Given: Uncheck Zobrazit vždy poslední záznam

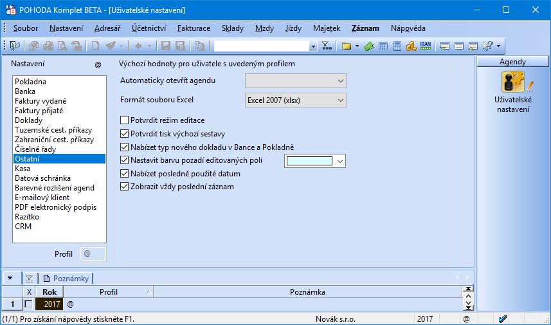Looking at the screenshot, I should click(124, 187).
